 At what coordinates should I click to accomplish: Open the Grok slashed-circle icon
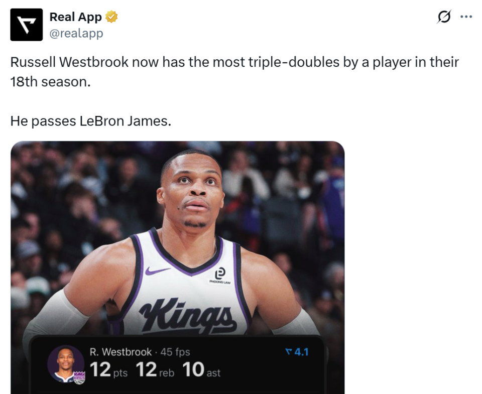click(x=444, y=17)
